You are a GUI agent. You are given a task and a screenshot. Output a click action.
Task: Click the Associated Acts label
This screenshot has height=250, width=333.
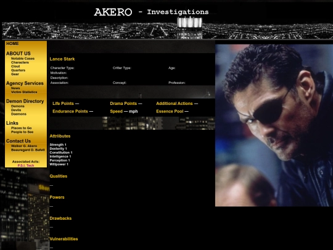tap(26, 162)
